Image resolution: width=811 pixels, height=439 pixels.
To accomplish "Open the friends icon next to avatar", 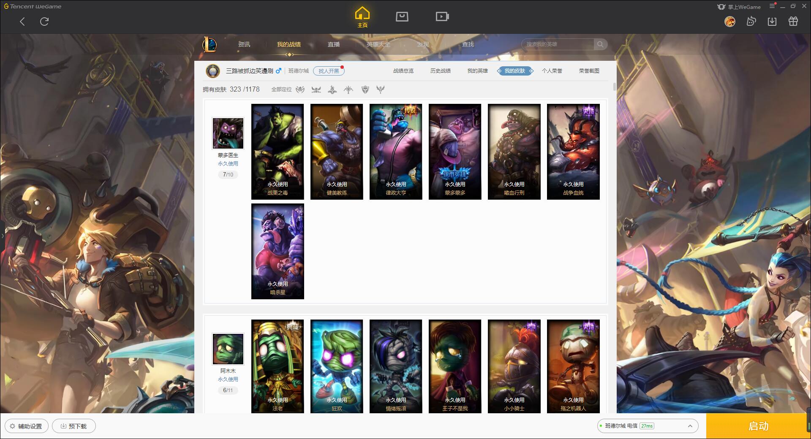I will click(x=751, y=22).
